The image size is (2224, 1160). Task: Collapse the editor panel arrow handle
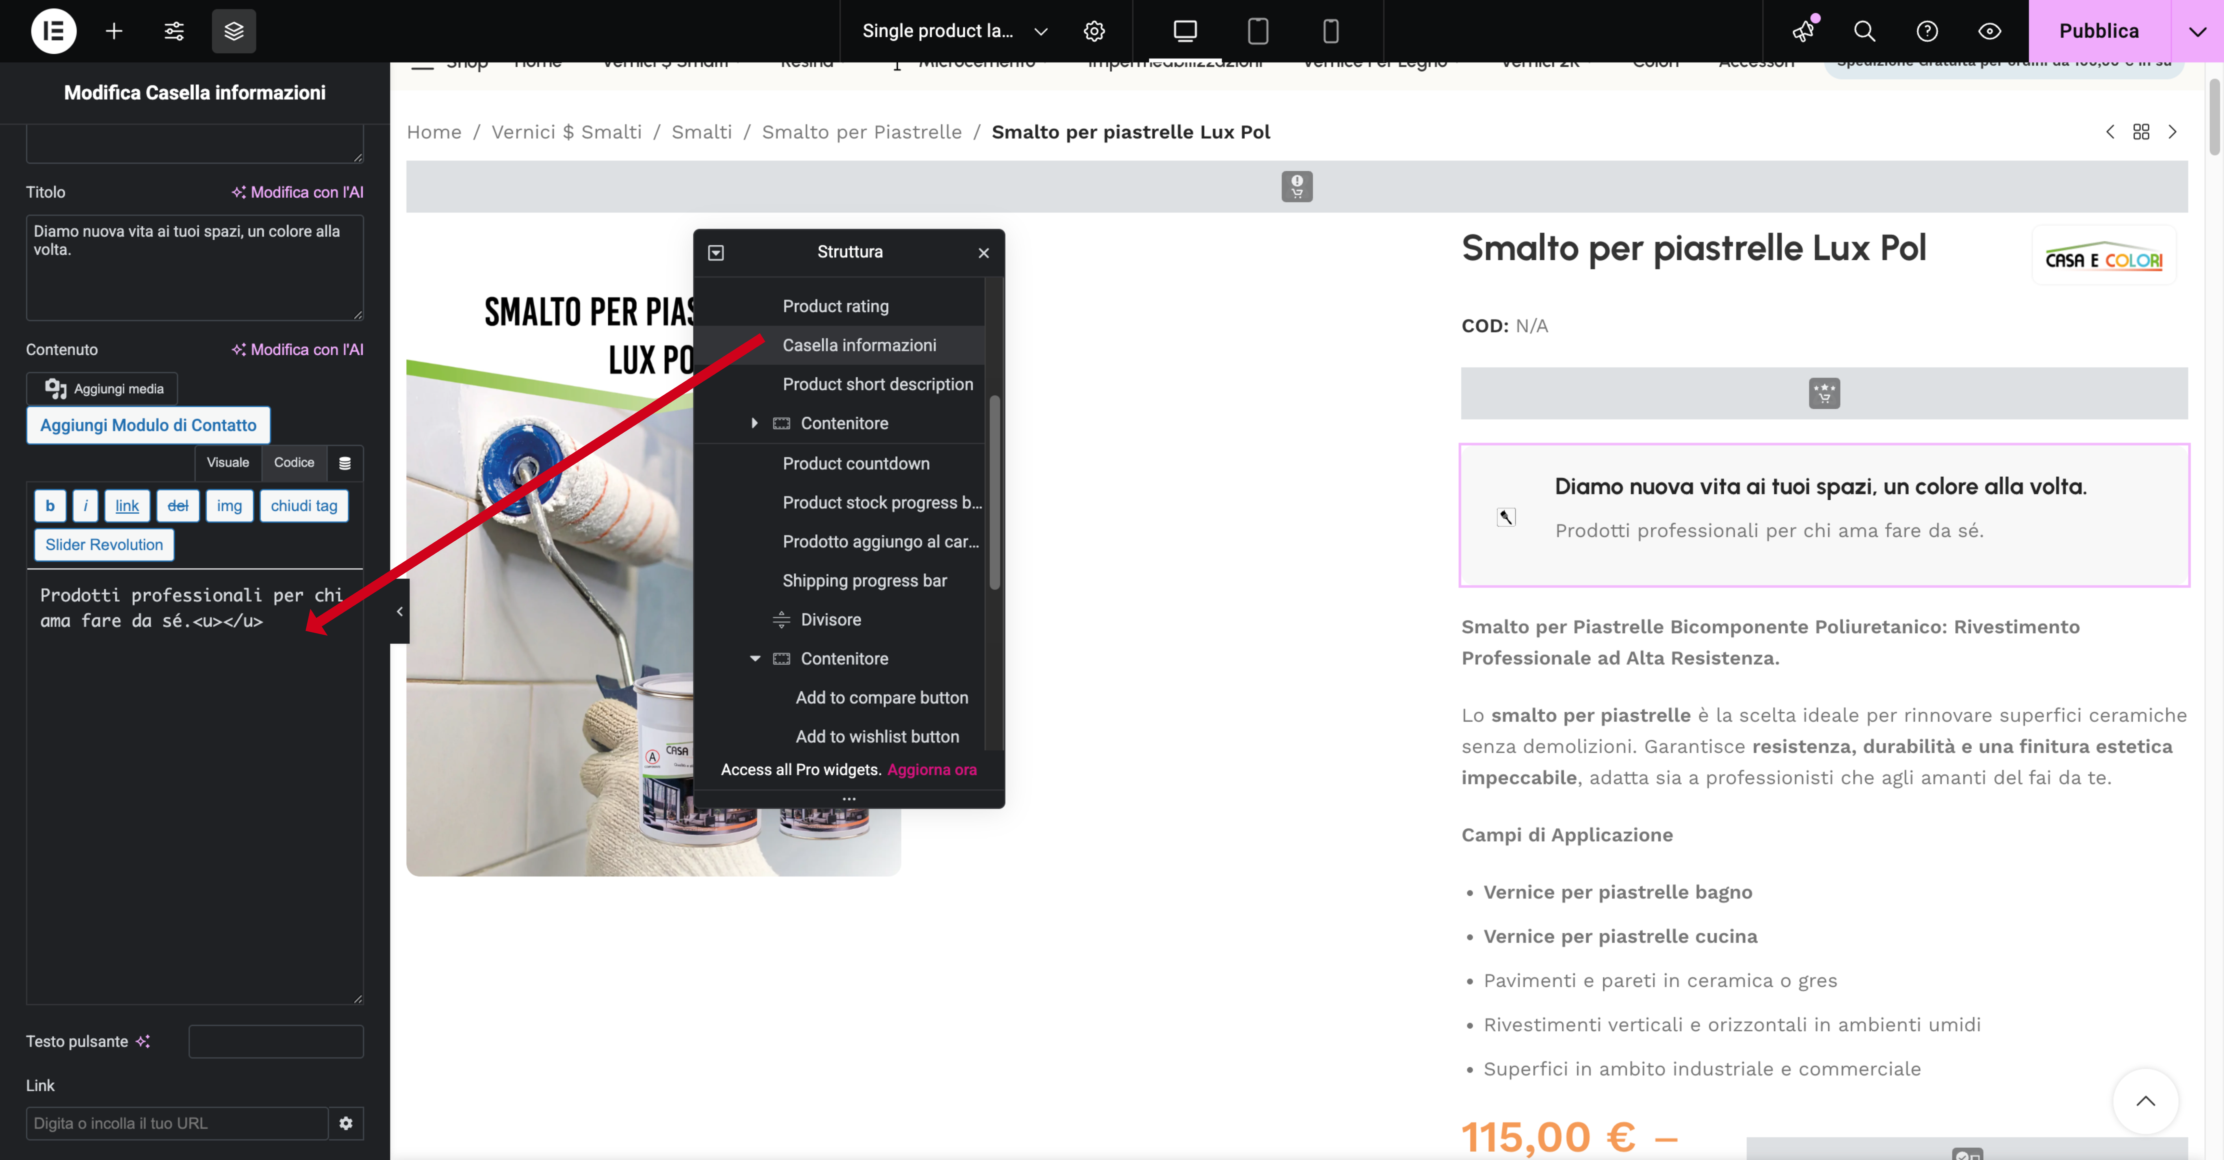[399, 612]
